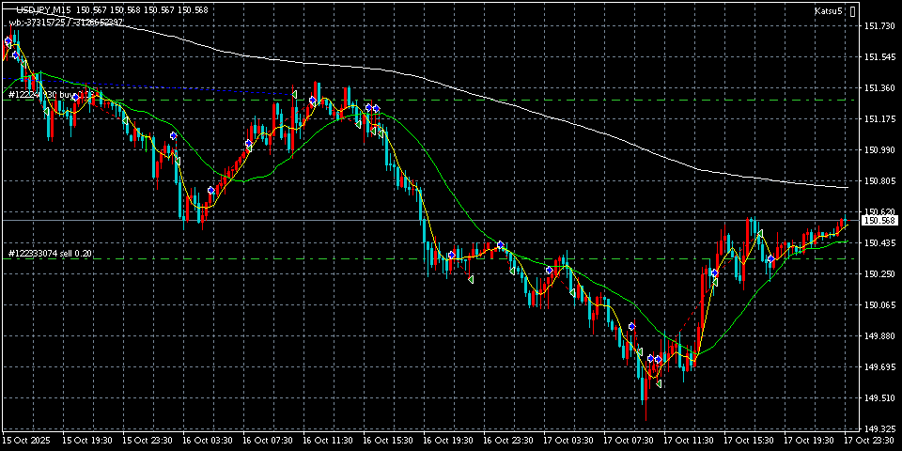Click the blue trade arrow above 17 Oct 11:30
Screen dimensions: 902x451
coord(714,273)
